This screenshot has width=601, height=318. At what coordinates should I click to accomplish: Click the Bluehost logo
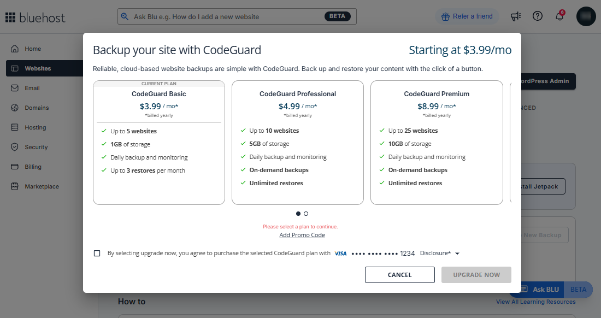tap(35, 17)
